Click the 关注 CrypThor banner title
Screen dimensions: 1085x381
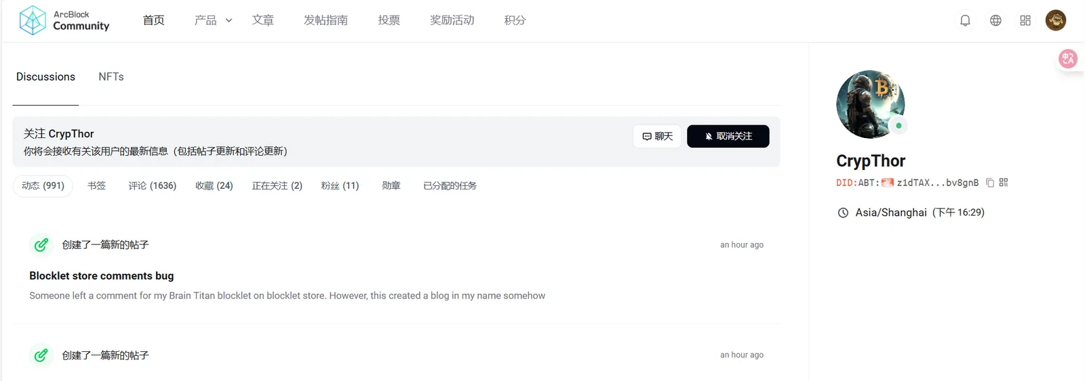59,134
